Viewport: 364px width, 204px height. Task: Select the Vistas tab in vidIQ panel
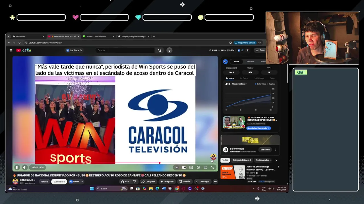pos(236,61)
